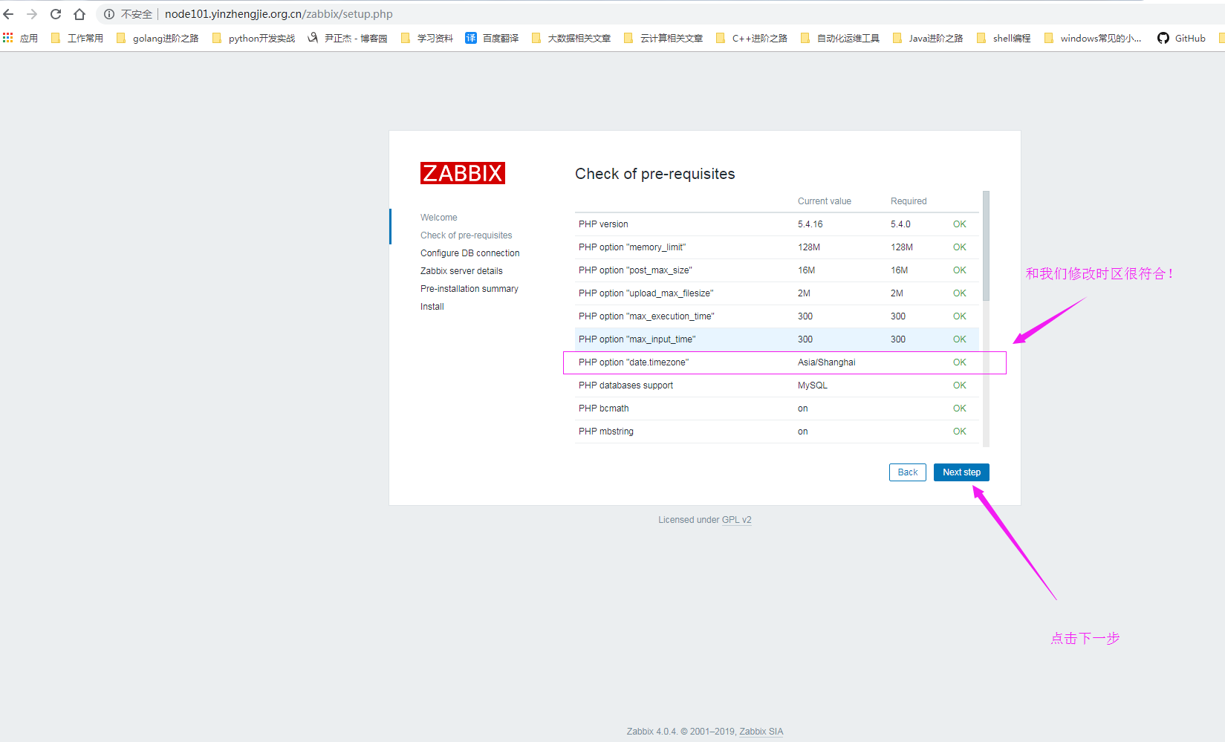Open the 云计算相关文章 bookmark folder

(x=663, y=38)
